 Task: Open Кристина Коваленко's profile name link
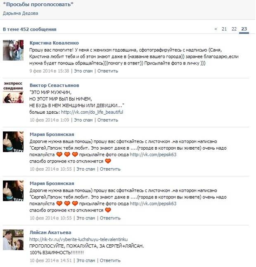[54, 43]
